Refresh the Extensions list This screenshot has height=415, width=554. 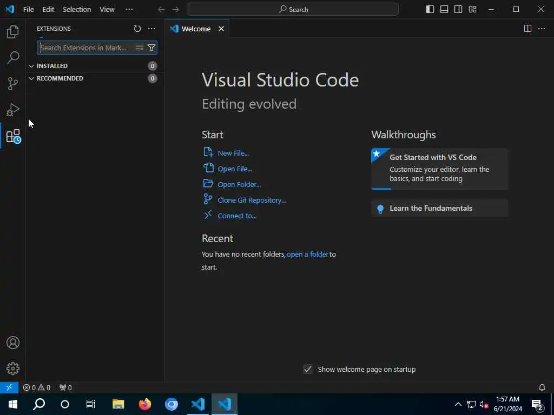[137, 29]
